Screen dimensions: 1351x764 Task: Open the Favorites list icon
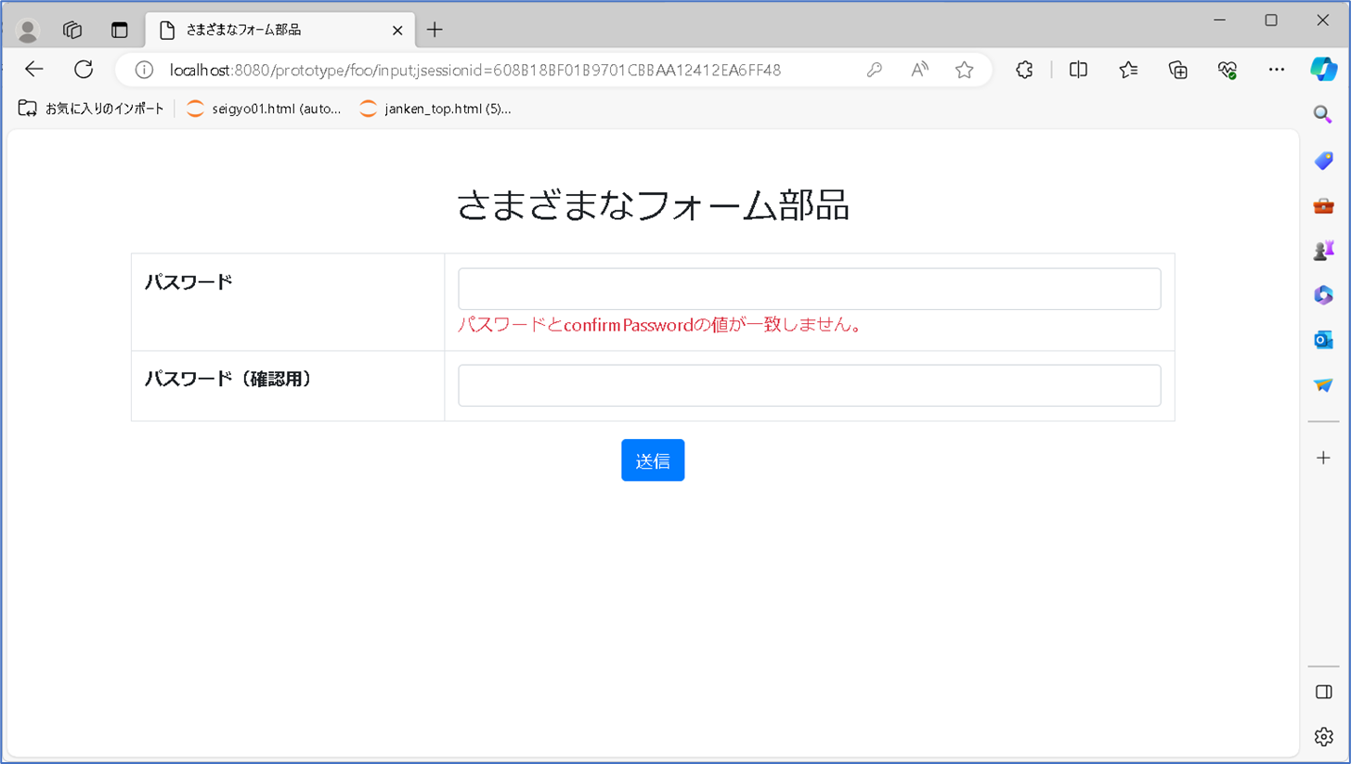[x=1128, y=70]
